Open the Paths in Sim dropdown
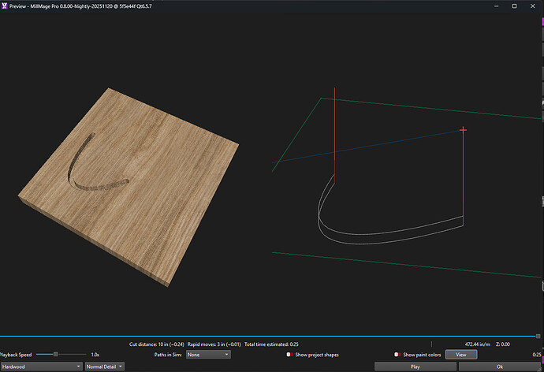Image resolution: width=544 pixels, height=372 pixels. coord(208,355)
